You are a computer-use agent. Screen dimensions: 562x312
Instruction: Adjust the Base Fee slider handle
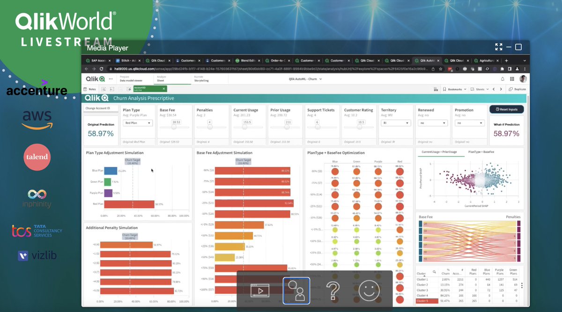click(174, 127)
